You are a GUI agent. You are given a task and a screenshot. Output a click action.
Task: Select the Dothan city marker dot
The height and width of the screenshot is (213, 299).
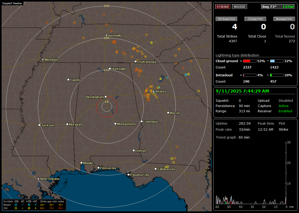(x=134, y=150)
